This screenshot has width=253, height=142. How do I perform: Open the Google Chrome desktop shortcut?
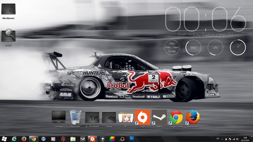point(176,117)
